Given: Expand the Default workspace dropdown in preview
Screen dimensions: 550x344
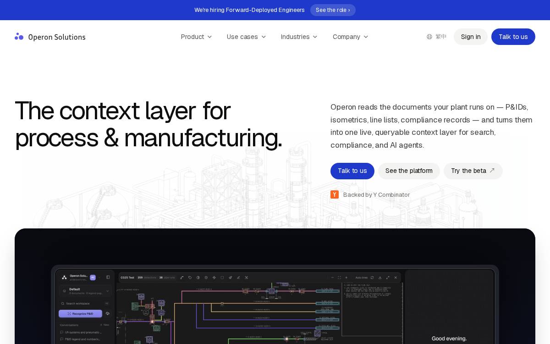Looking at the screenshot, I should [x=85, y=291].
